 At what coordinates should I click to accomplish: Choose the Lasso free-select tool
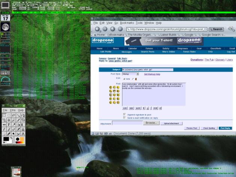13,115
